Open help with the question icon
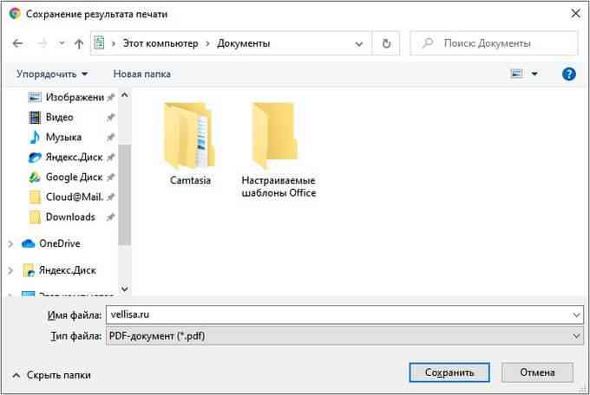The height and width of the screenshot is (395, 590). [x=568, y=74]
